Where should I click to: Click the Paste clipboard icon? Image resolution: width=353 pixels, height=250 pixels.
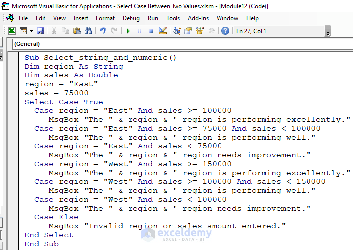(77, 30)
